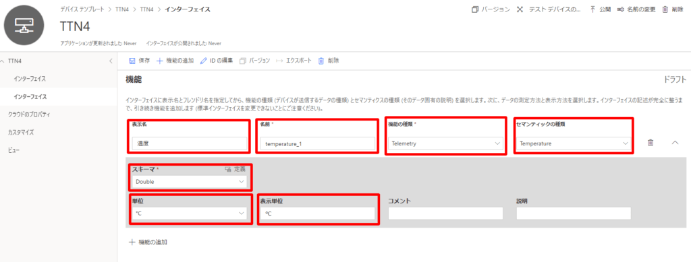Open the セマンティックの種類 Temperature dropdown
The height and width of the screenshot is (262, 691).
click(x=574, y=143)
